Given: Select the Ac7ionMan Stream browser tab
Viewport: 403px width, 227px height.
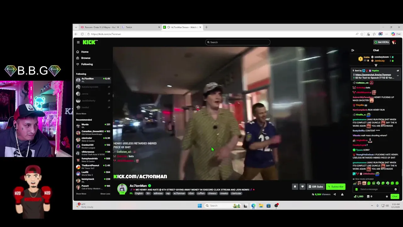Looking at the screenshot, I should (182, 27).
